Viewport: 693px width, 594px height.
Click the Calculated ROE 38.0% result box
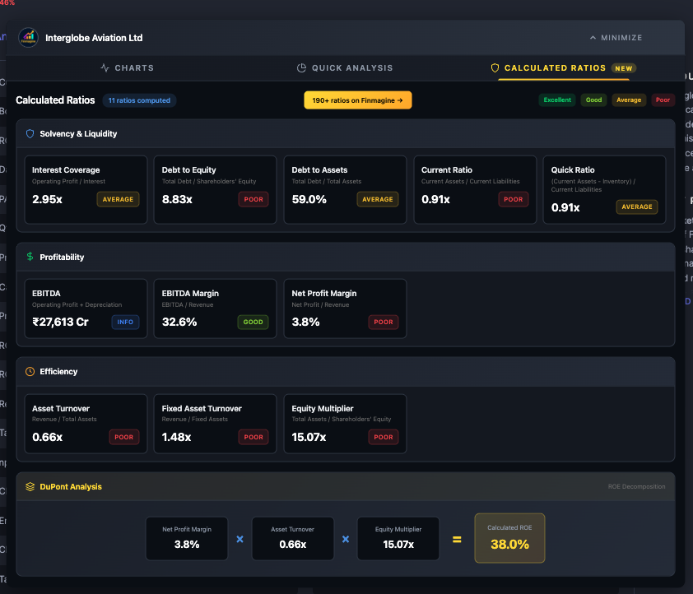click(x=509, y=538)
